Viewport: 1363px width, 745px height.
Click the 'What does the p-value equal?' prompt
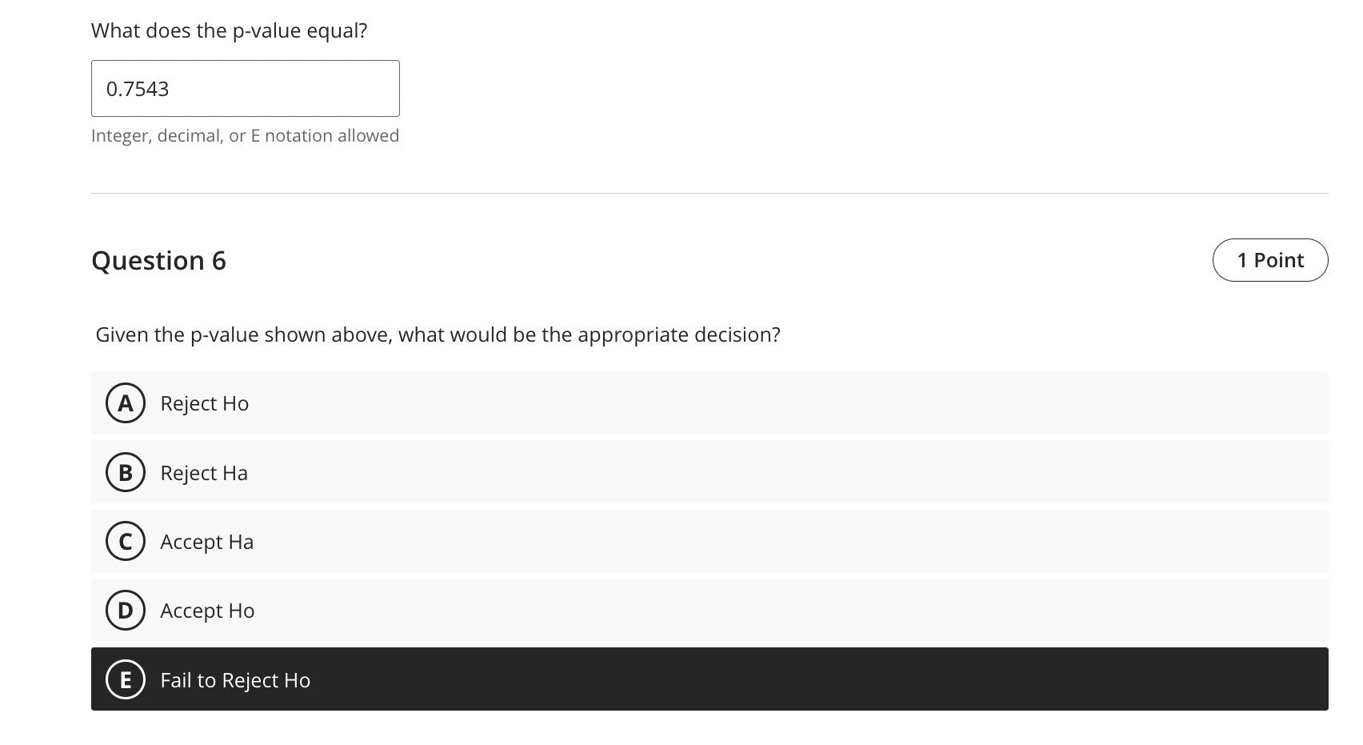(x=230, y=30)
